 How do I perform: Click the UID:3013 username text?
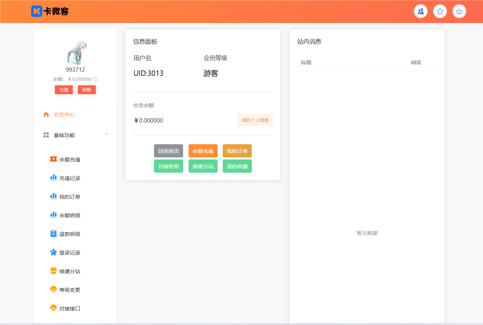[x=149, y=73]
